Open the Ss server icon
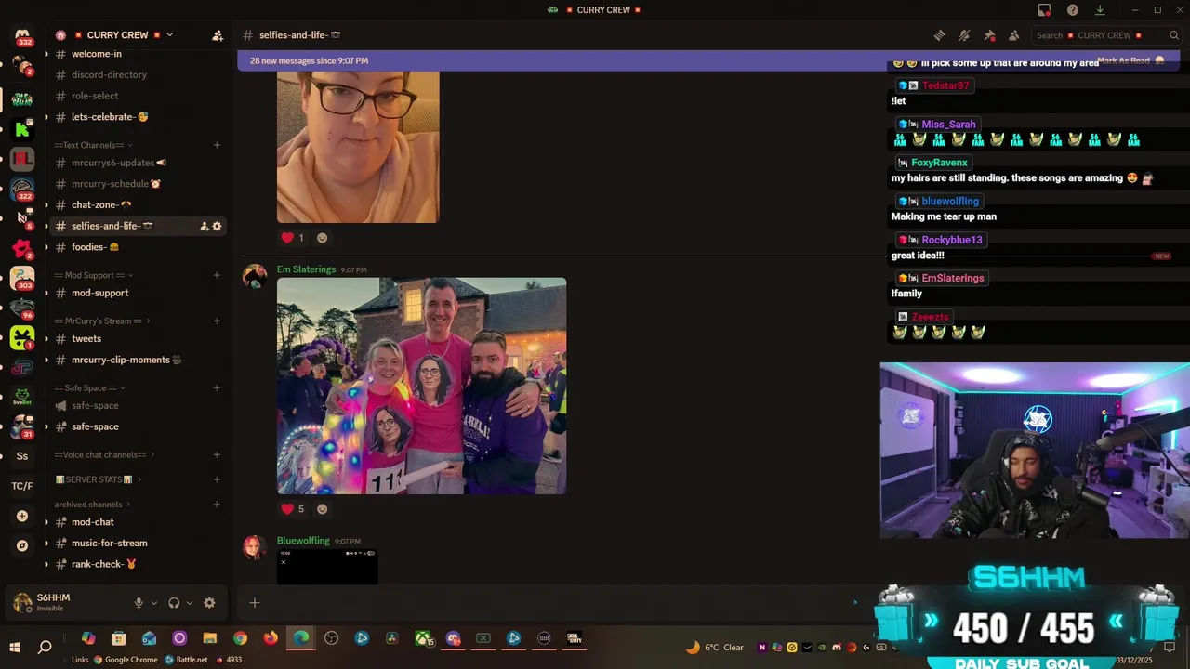The image size is (1190, 669). pos(22,456)
